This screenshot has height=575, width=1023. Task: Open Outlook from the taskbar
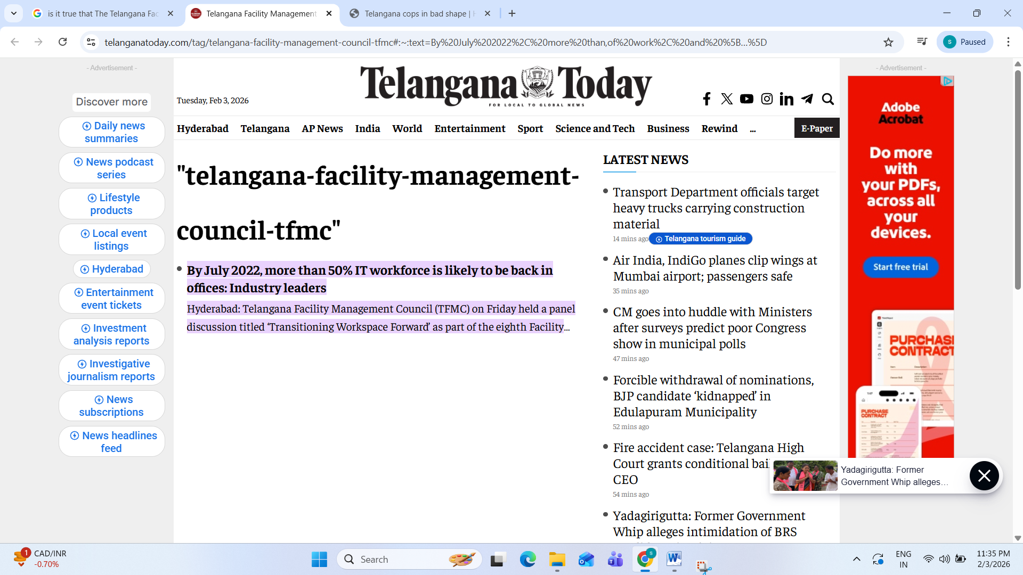pos(586,559)
